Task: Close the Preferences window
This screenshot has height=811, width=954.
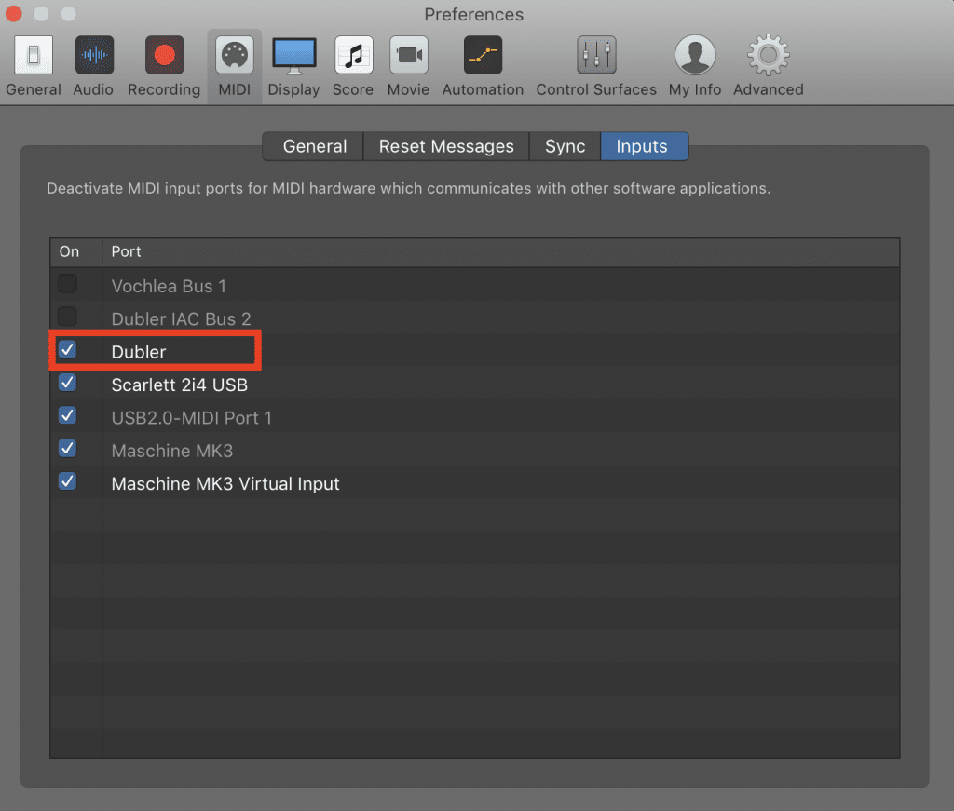Action: [x=13, y=13]
